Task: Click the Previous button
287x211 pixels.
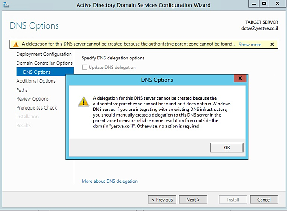Action: pos(162,199)
